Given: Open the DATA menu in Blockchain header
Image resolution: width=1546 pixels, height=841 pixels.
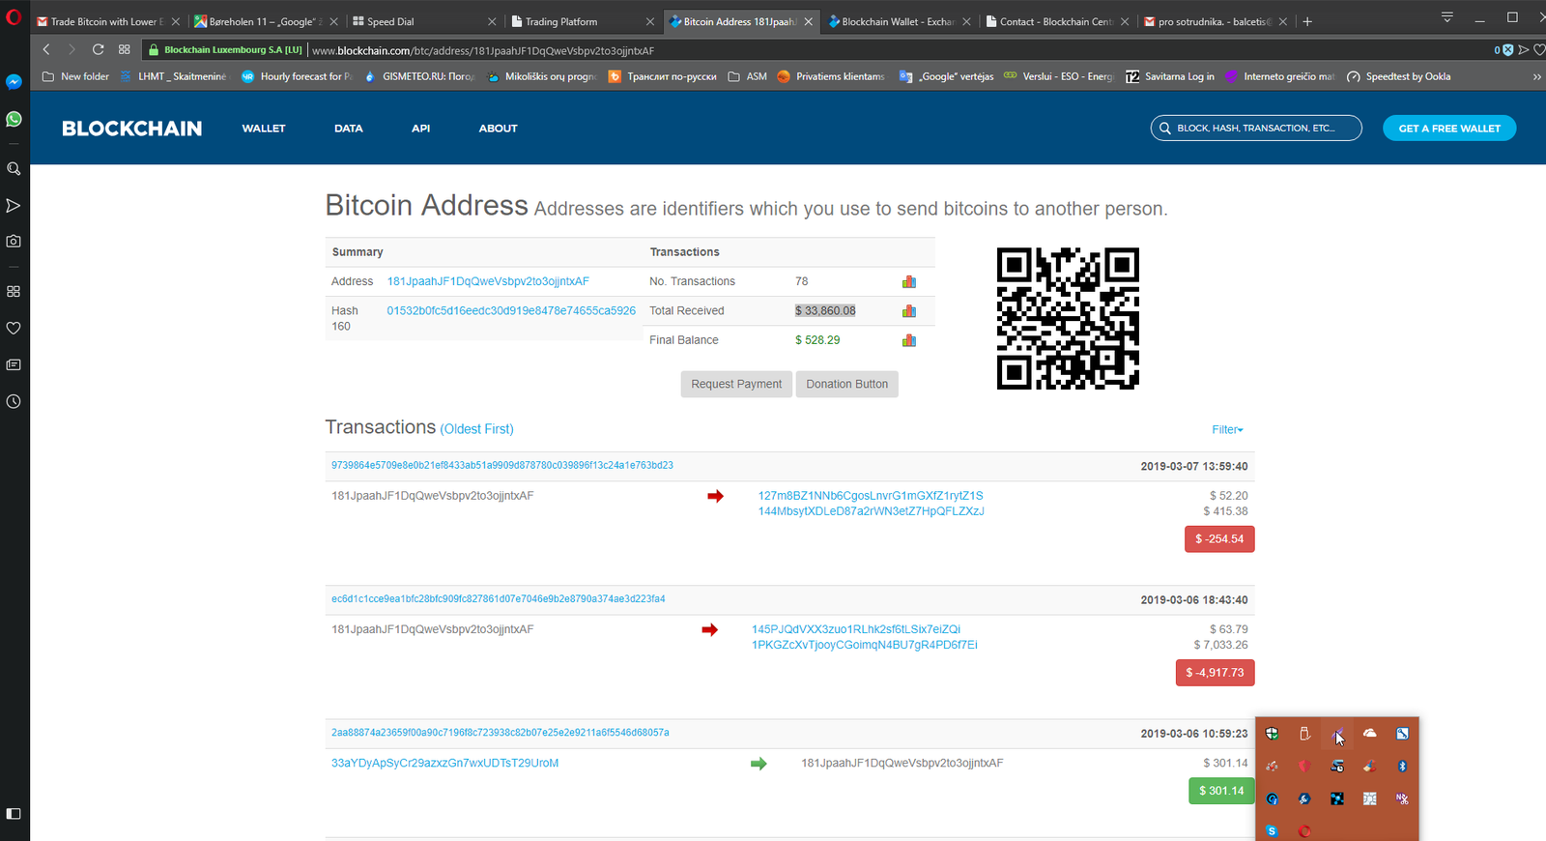Looking at the screenshot, I should [348, 129].
